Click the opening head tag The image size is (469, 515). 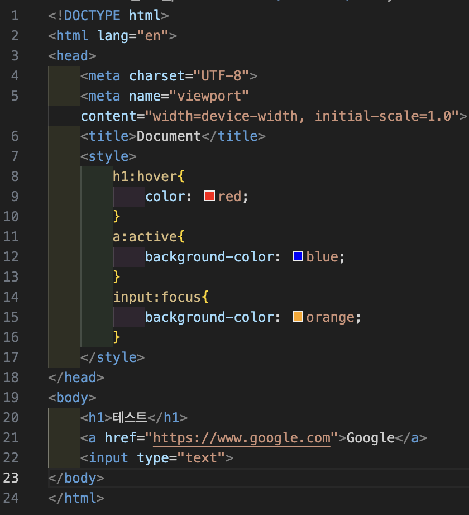(x=72, y=56)
